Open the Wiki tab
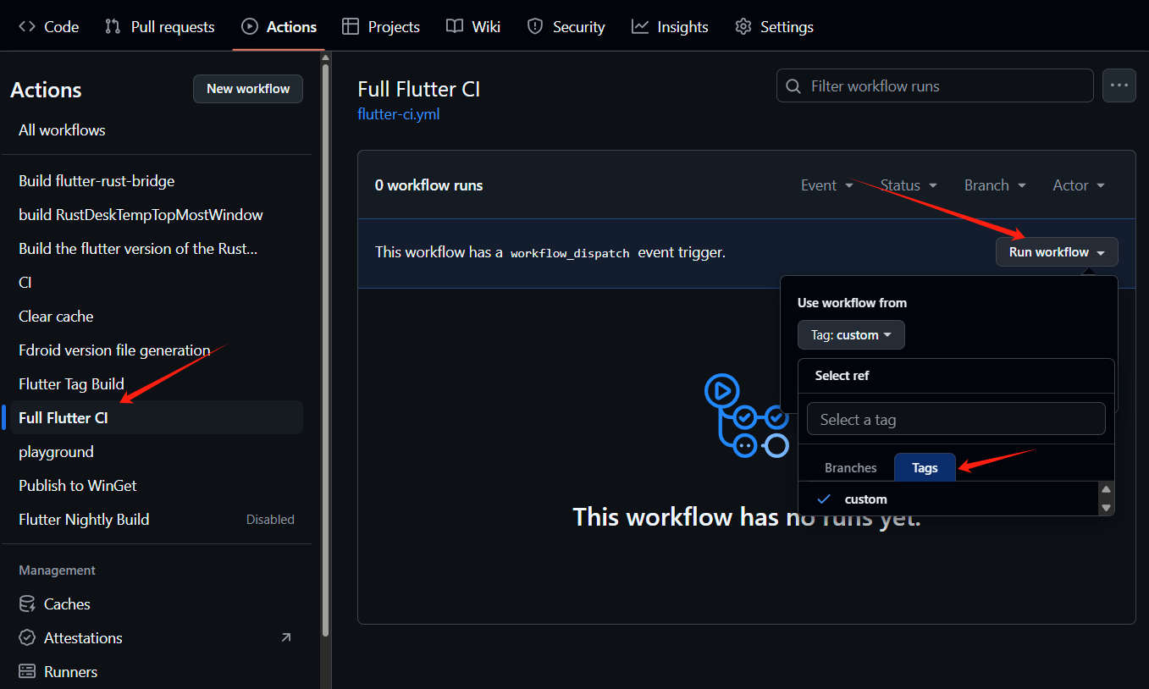 [x=473, y=27]
